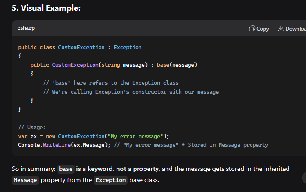The height and width of the screenshot is (192, 306).
Task: Click the round button at bottom-right edge
Action: coord(304,178)
